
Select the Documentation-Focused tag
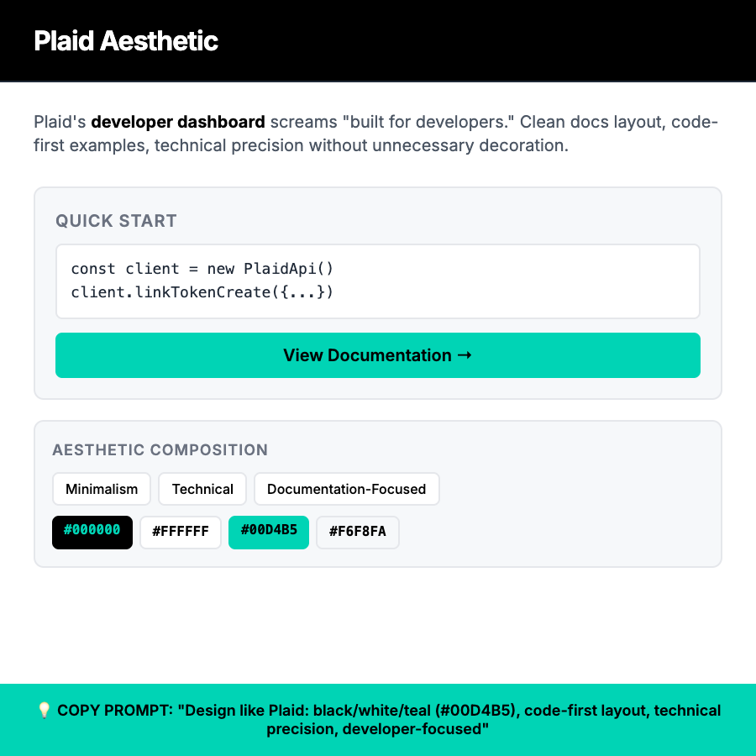point(346,489)
